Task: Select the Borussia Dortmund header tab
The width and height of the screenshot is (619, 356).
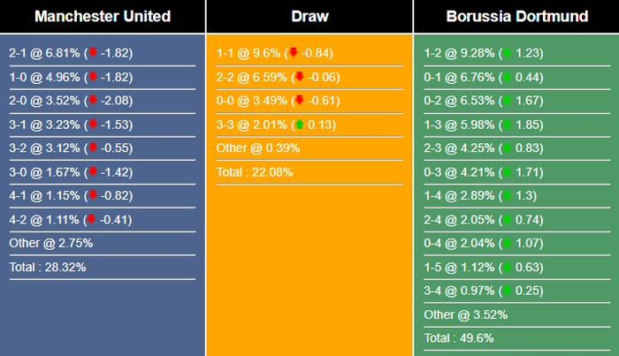Action: tap(516, 17)
